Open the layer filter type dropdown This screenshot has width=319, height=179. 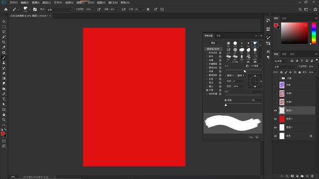pyautogui.click(x=281, y=61)
